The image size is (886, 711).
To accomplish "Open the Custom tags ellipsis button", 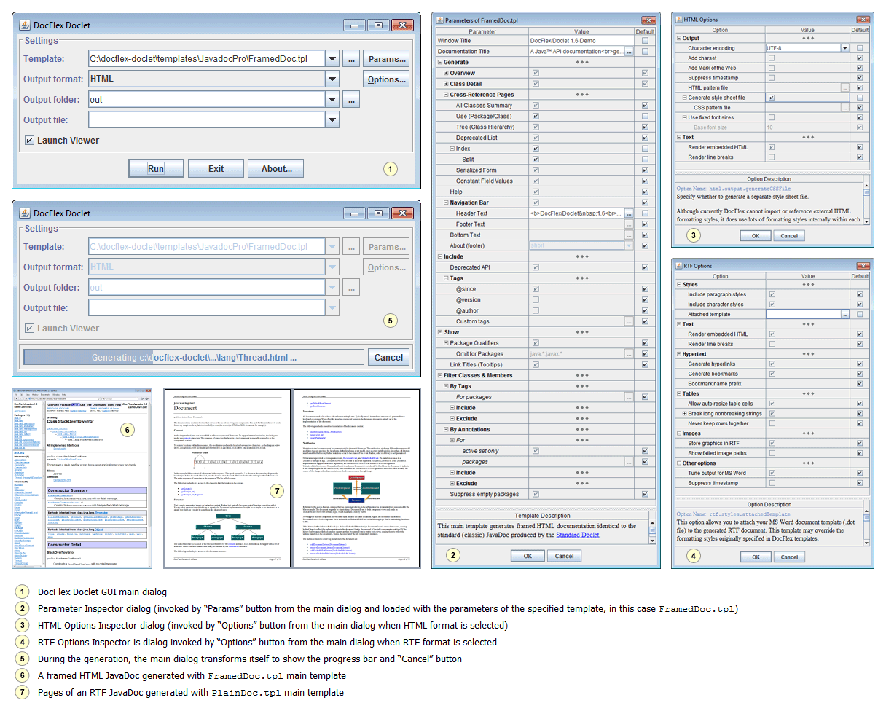I will [629, 321].
